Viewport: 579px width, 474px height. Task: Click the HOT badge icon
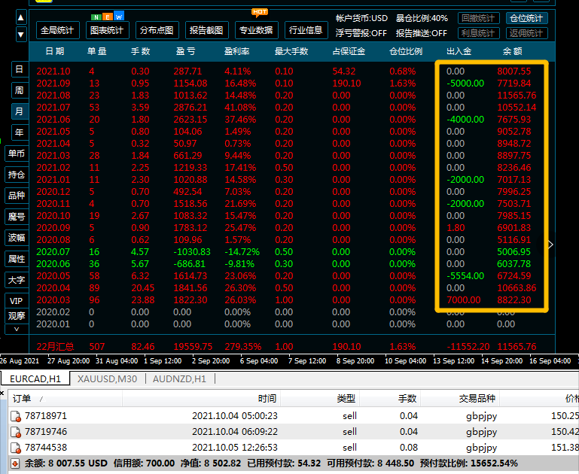(x=260, y=13)
